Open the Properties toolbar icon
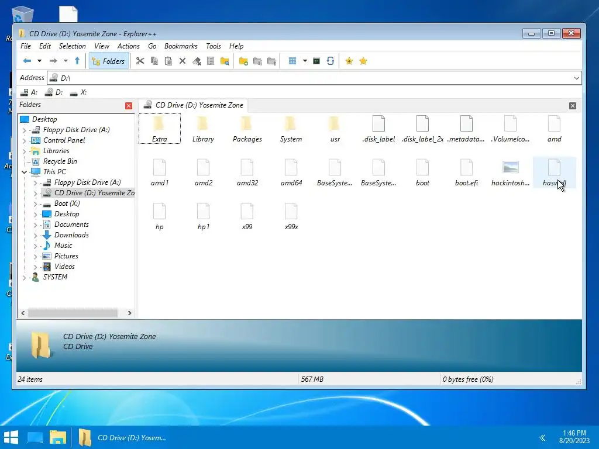Image resolution: width=599 pixels, height=449 pixels. coord(211,61)
